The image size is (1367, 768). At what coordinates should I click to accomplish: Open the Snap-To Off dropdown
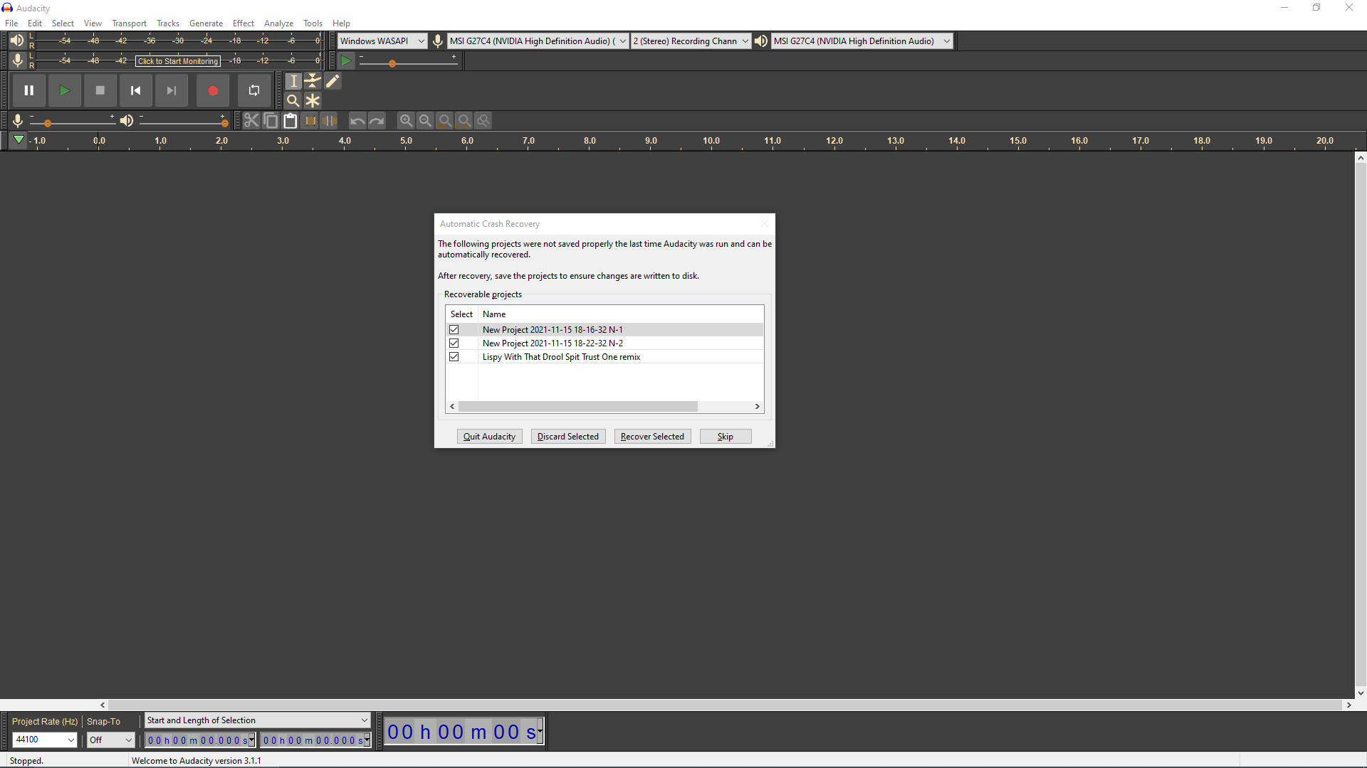(110, 740)
